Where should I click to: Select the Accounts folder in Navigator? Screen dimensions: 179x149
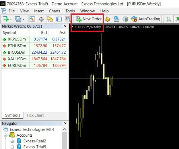click(24, 135)
